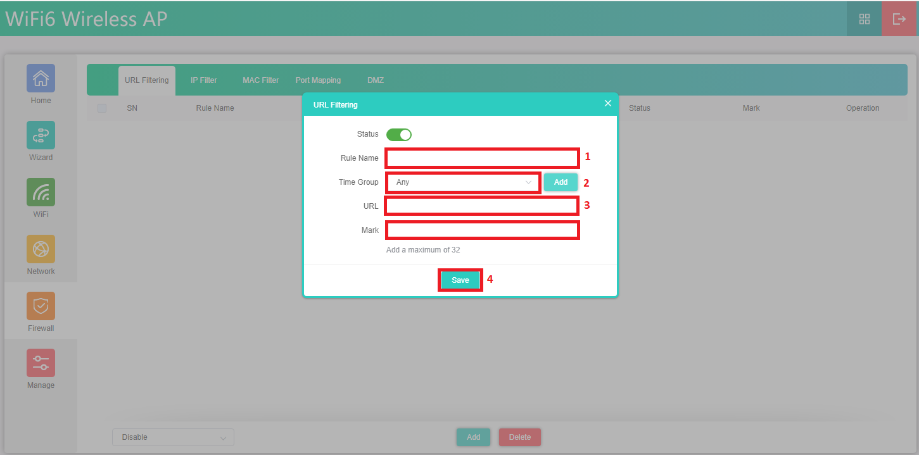Open the Network globe icon

click(x=41, y=249)
